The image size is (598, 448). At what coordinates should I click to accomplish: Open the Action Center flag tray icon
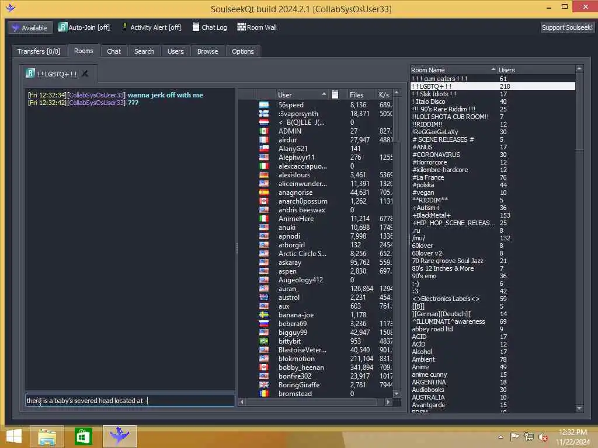(514, 437)
